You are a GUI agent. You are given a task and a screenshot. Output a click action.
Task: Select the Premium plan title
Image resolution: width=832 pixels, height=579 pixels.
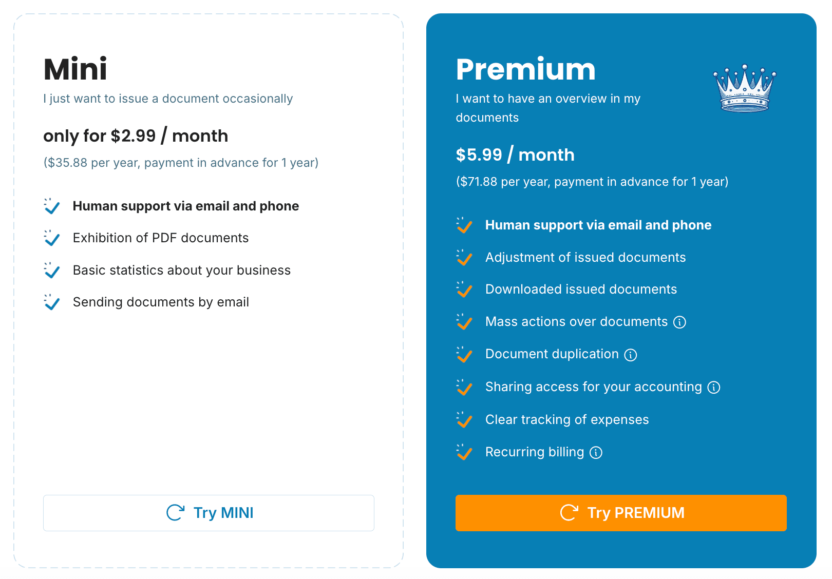526,69
